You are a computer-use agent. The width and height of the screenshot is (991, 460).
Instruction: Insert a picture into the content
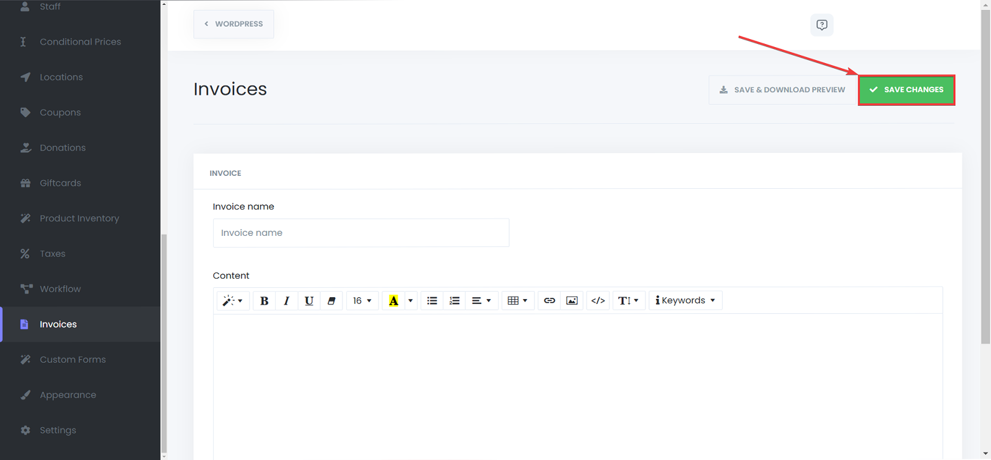572,301
